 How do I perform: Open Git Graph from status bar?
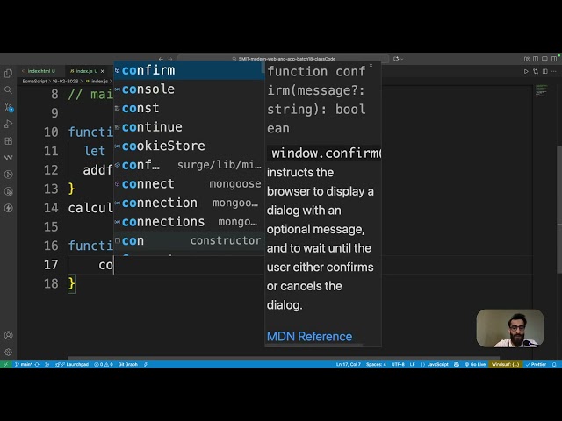[128, 365]
